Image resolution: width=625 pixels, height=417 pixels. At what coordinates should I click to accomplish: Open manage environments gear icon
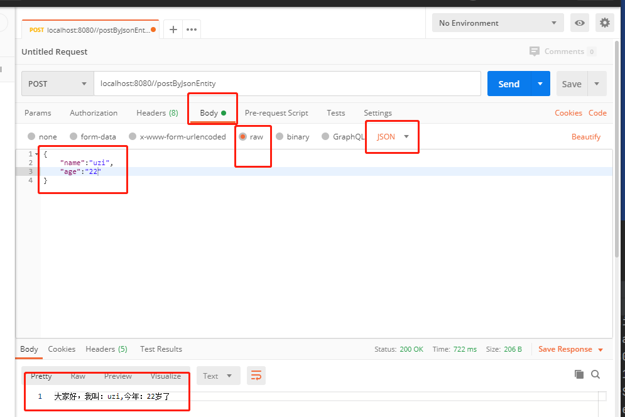605,23
